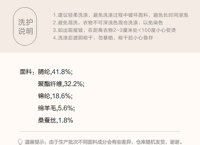Click the 聚酯纤维,32.2% fabric line
The image size is (200, 145).
pyautogui.click(x=61, y=84)
